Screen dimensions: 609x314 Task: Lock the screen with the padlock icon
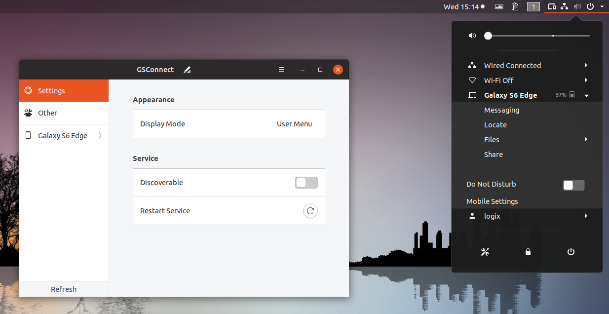(x=528, y=252)
